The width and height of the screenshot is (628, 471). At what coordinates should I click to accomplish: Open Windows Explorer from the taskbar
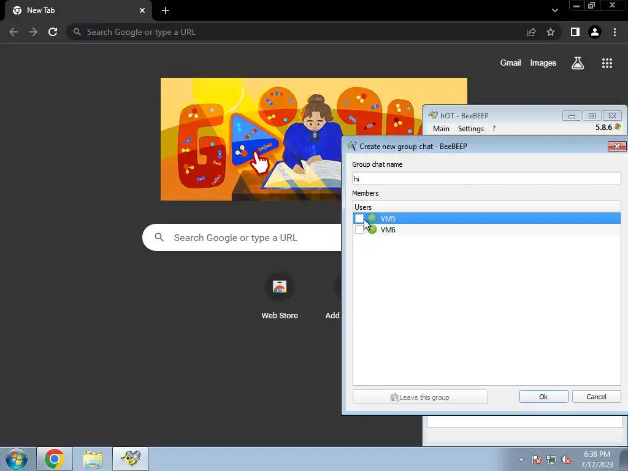pos(93,459)
